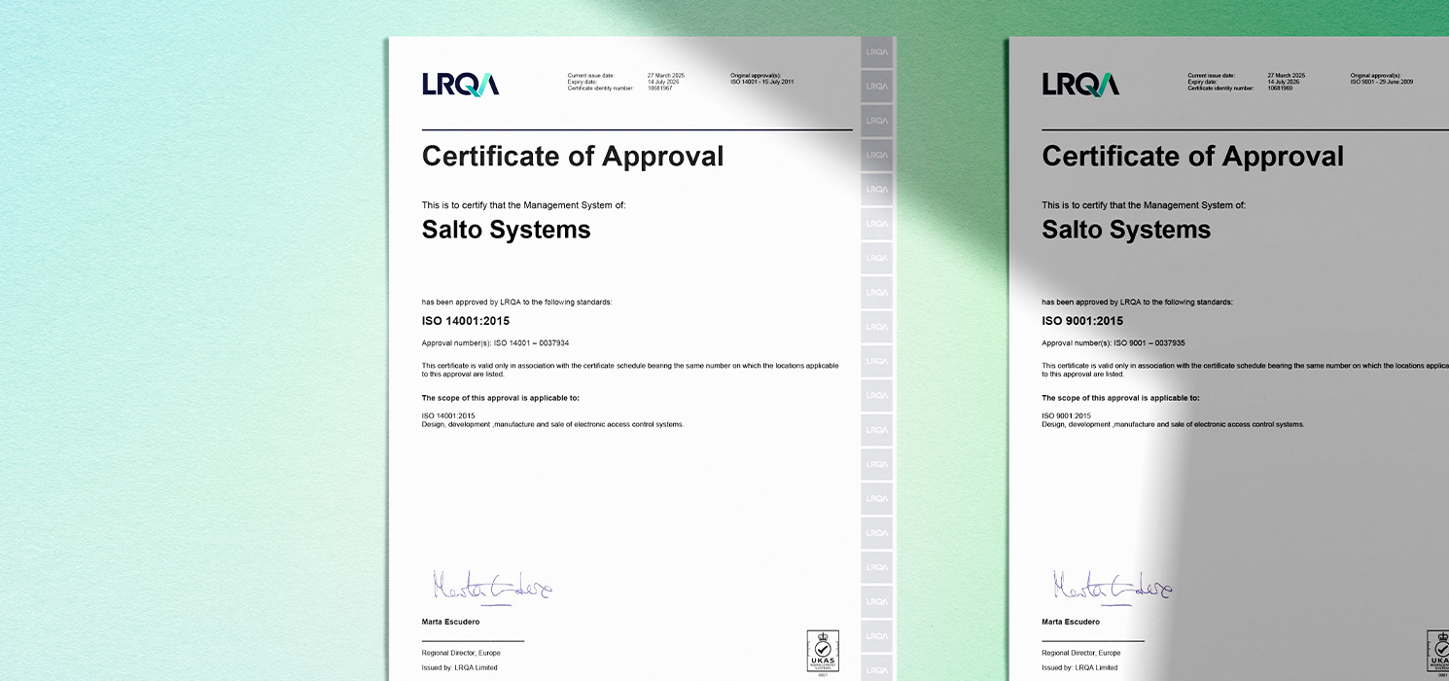Screen dimensions: 1449x681
Task: Click 'ISO 14001 - 15 July 2011' original approval
Action: pyautogui.click(x=762, y=82)
